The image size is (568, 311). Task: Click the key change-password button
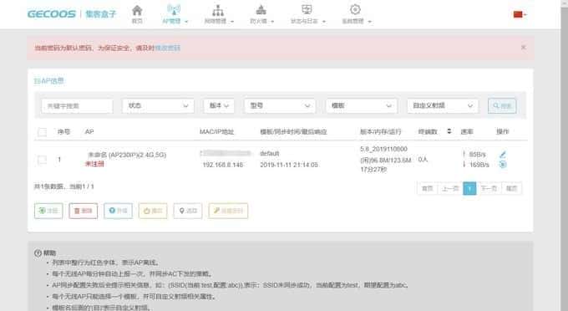pos(228,211)
